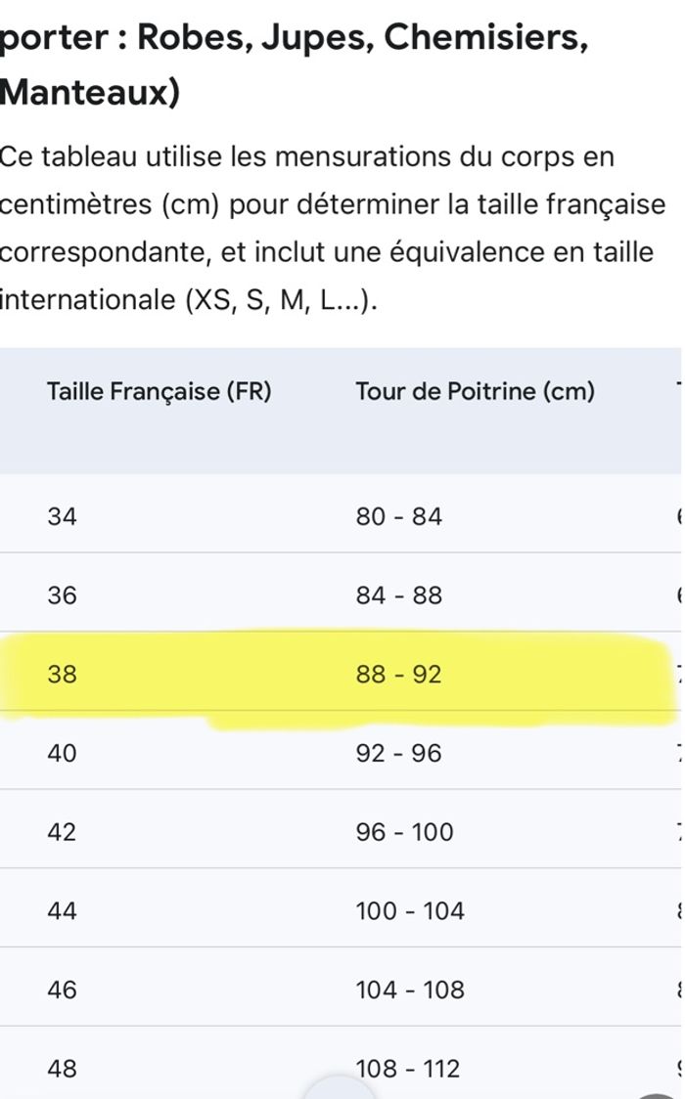Click the 108 - 112 chest measurement
685x1099 pixels.
pos(408,1069)
